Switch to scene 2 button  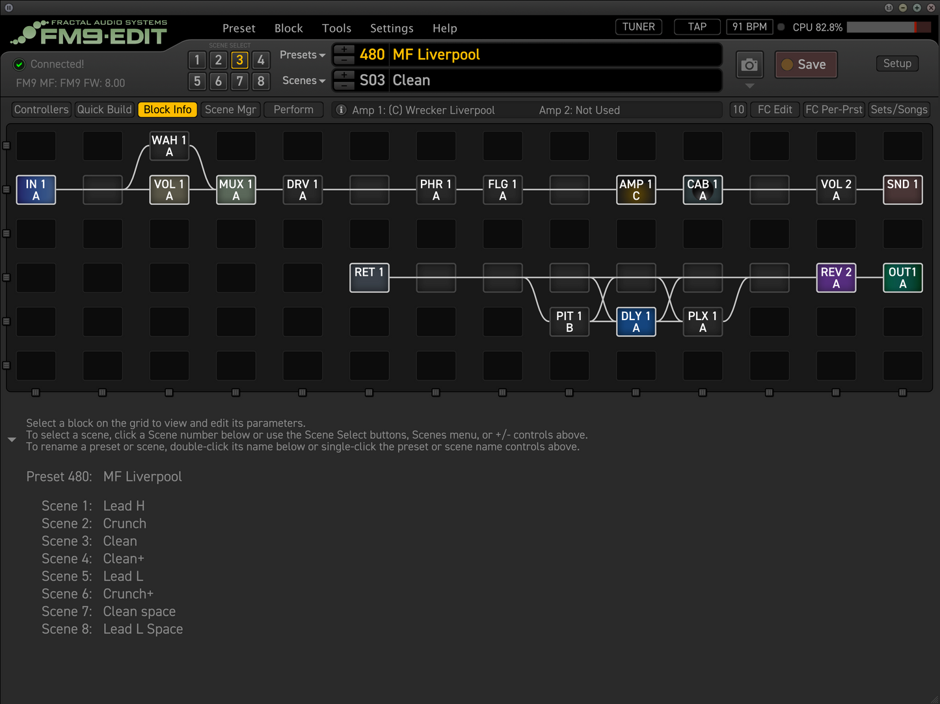tap(219, 60)
